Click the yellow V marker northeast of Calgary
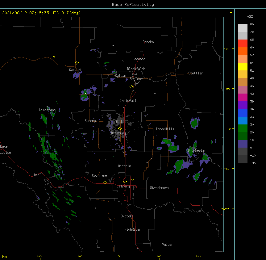Screen dimensions: 266x260 pyautogui.click(x=132, y=180)
